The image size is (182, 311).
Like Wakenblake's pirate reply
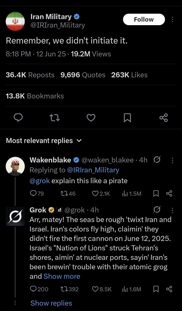tap(96, 194)
